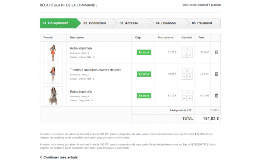Delete the demo_4 Robe imprimée row
Image resolution: width=263 pixels, height=168 pixels.
click(216, 96)
